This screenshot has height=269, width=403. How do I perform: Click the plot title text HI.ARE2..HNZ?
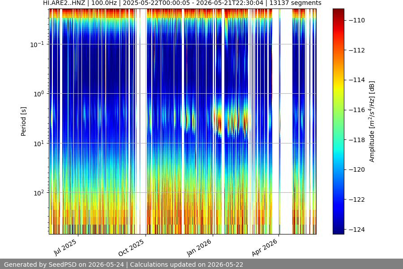64,3
